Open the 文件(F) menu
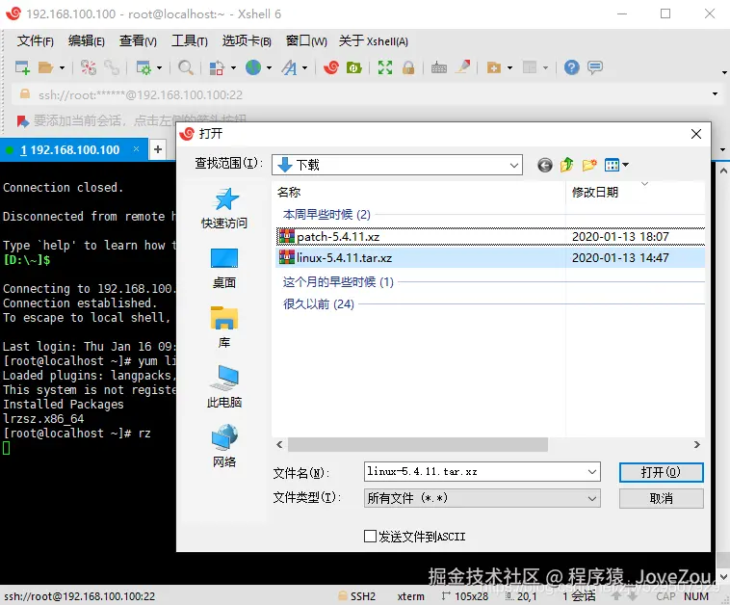The width and height of the screenshot is (730, 605). [36, 41]
